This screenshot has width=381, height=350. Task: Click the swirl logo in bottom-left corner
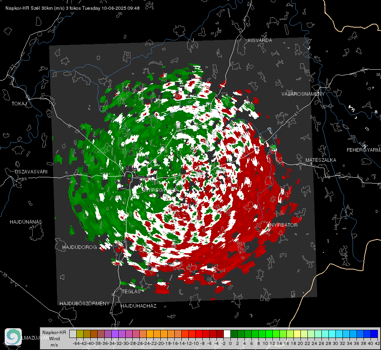coord(13,337)
